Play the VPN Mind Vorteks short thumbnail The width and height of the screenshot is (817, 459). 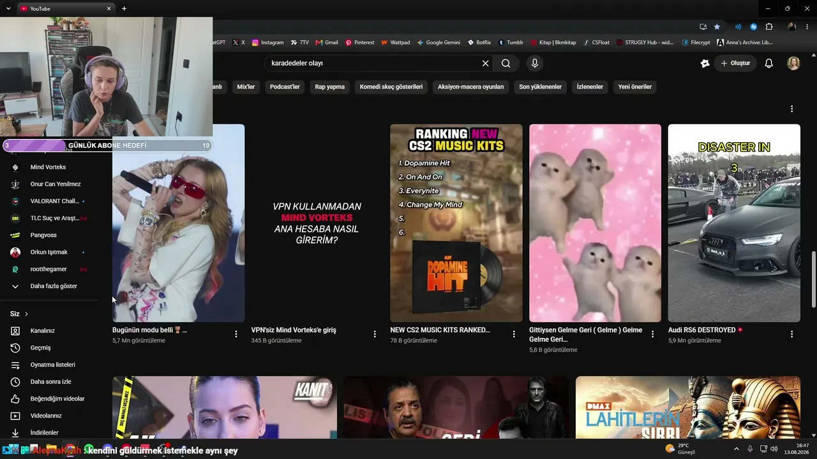(x=317, y=223)
